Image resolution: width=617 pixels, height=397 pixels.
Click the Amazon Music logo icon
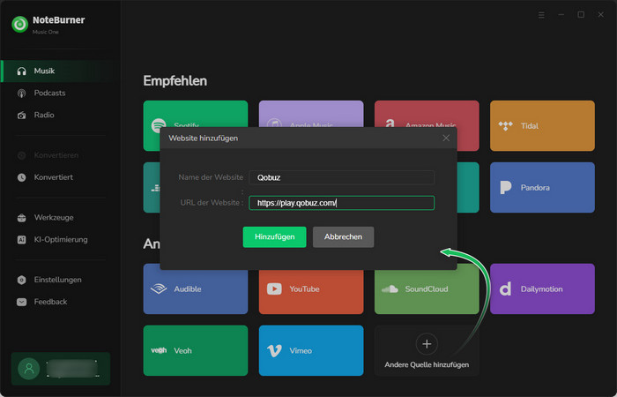click(x=390, y=124)
